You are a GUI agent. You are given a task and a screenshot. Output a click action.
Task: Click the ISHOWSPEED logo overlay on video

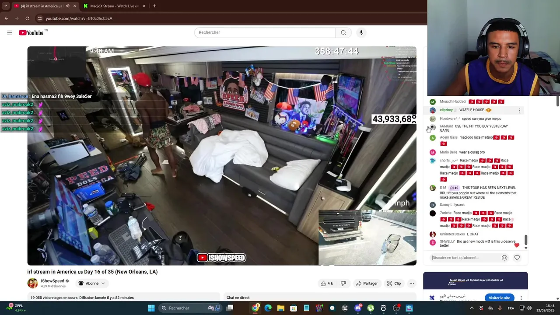click(x=221, y=258)
